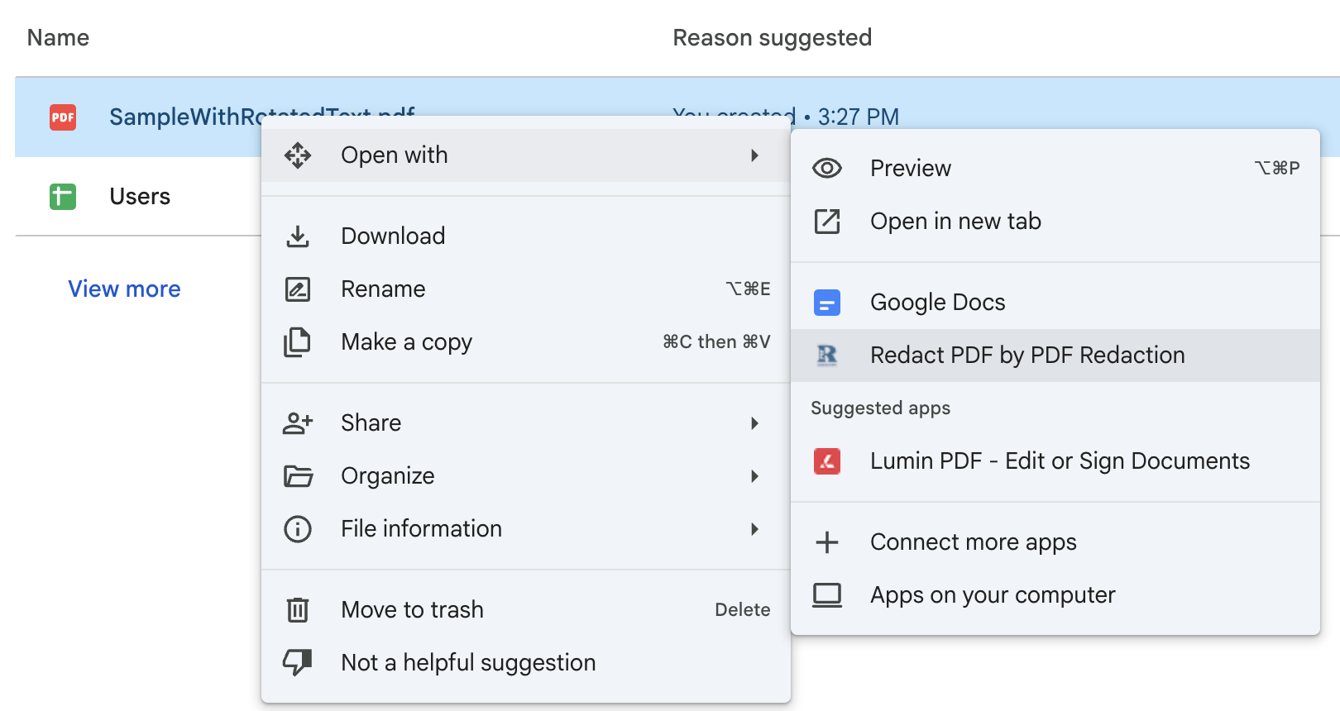The height and width of the screenshot is (711, 1340).
Task: Choose Apps on your computer
Action: coord(1055,595)
